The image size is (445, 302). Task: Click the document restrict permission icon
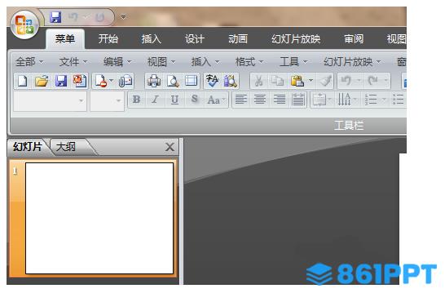pyautogui.click(x=101, y=81)
